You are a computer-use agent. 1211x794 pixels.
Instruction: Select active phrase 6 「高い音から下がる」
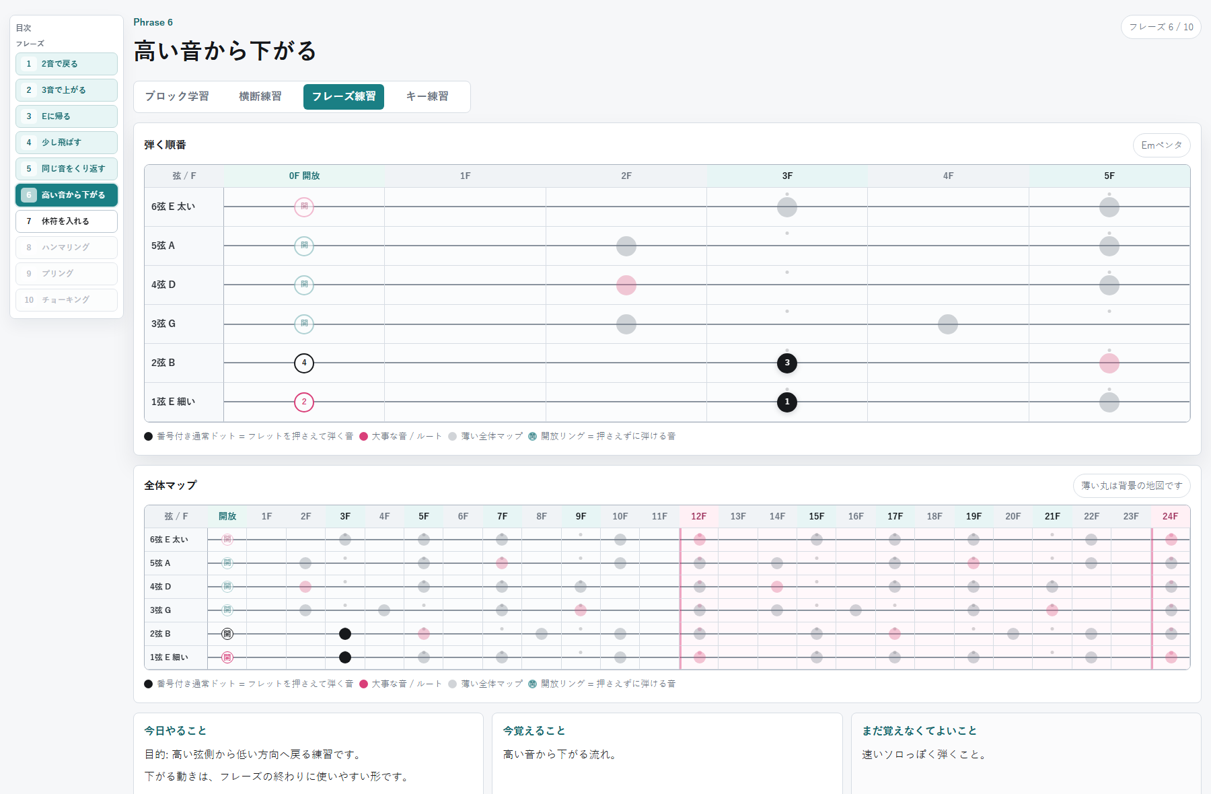pyautogui.click(x=67, y=195)
